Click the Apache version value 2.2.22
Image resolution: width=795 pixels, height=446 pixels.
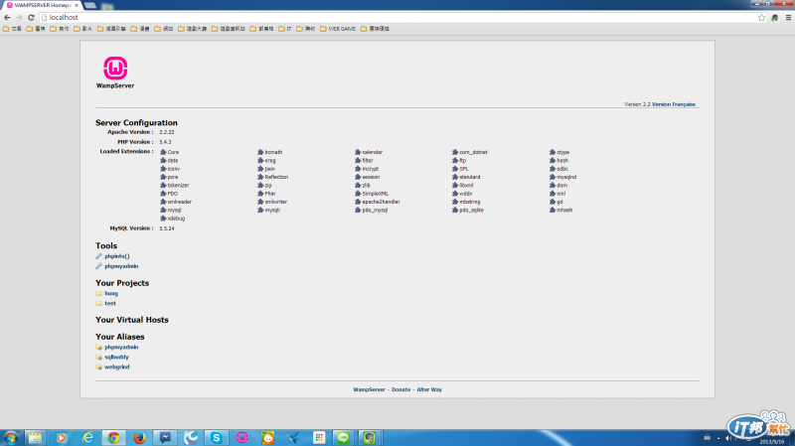[167, 132]
